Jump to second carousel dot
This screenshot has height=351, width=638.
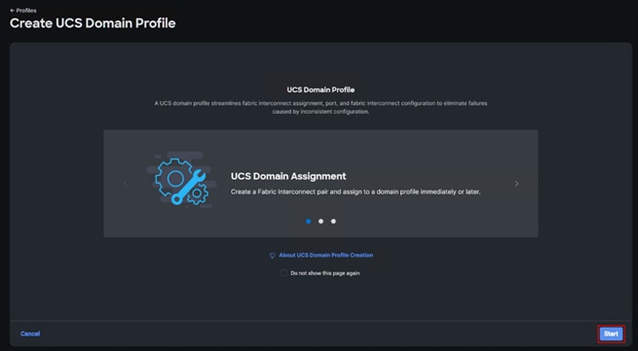pyautogui.click(x=321, y=222)
